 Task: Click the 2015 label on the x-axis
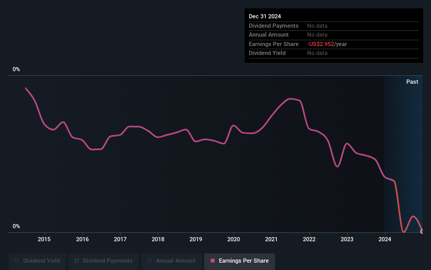44,239
